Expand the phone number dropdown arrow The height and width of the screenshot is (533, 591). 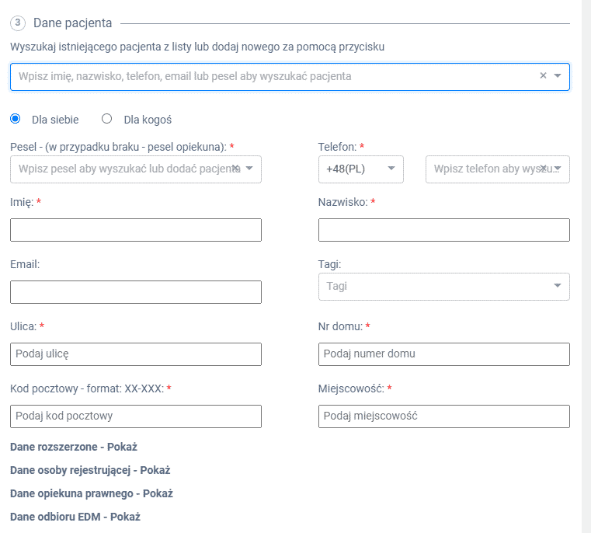[x=558, y=169]
